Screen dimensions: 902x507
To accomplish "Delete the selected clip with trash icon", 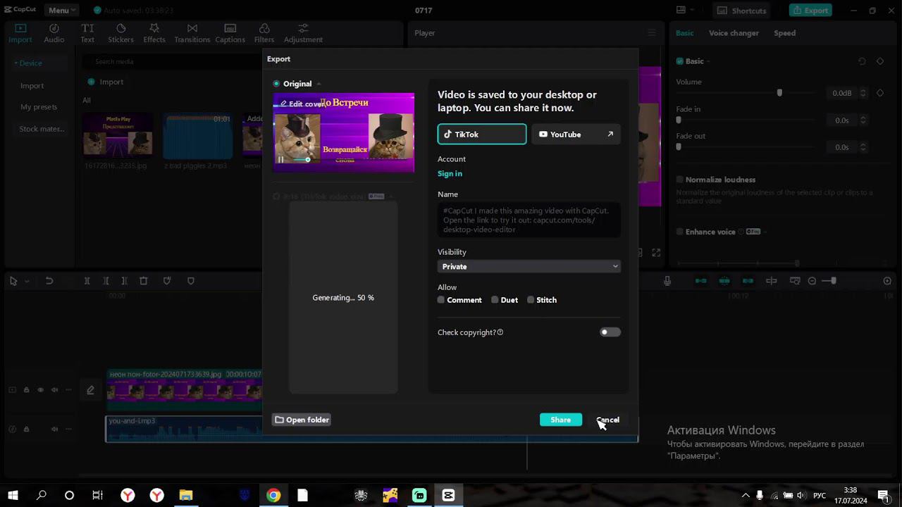I will [x=144, y=281].
